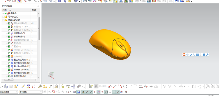The width and height of the screenshot is (219, 96).
Task: Open the selection rectangle dropdown arrow
Action: 71,92
